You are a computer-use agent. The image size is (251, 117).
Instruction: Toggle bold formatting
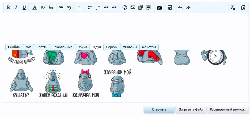8,7
